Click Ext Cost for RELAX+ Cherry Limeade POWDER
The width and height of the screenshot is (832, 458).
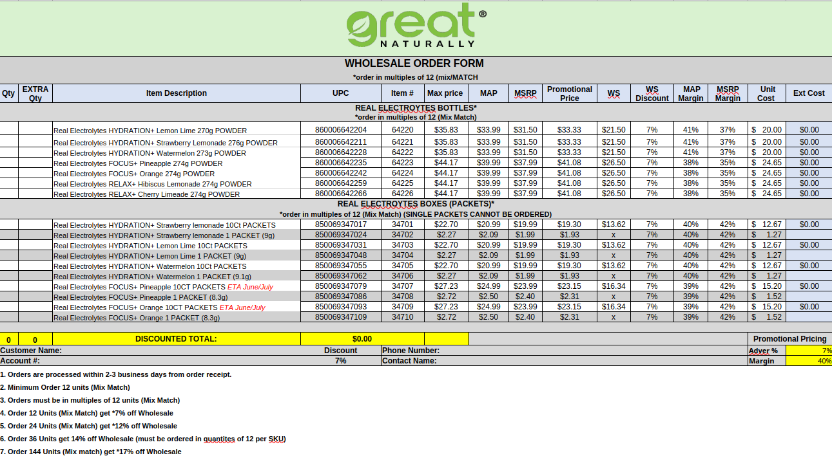808,193
